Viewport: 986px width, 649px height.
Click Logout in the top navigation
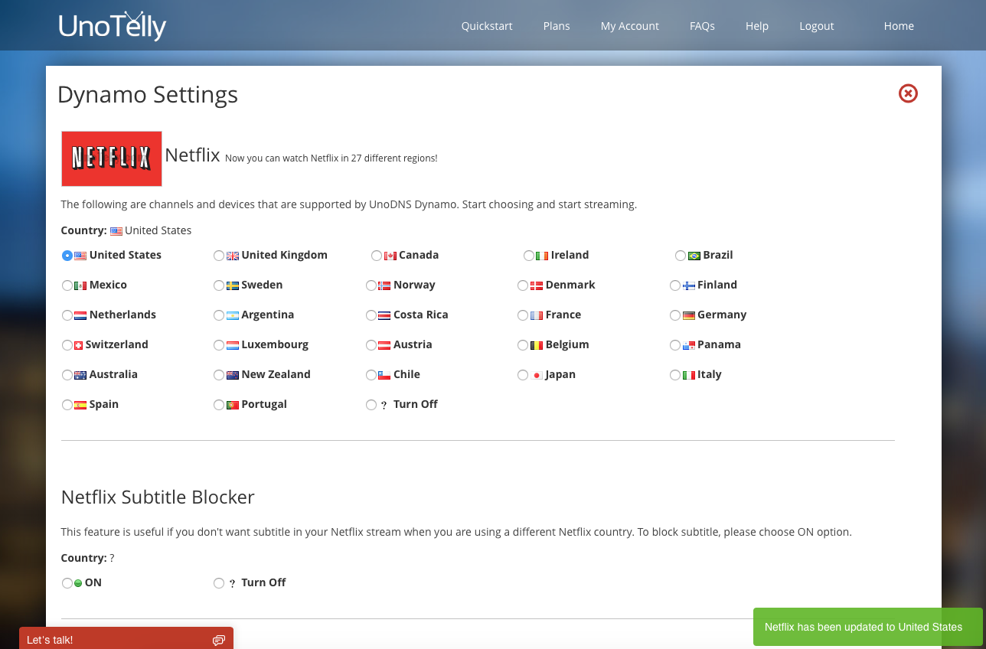pyautogui.click(x=817, y=26)
